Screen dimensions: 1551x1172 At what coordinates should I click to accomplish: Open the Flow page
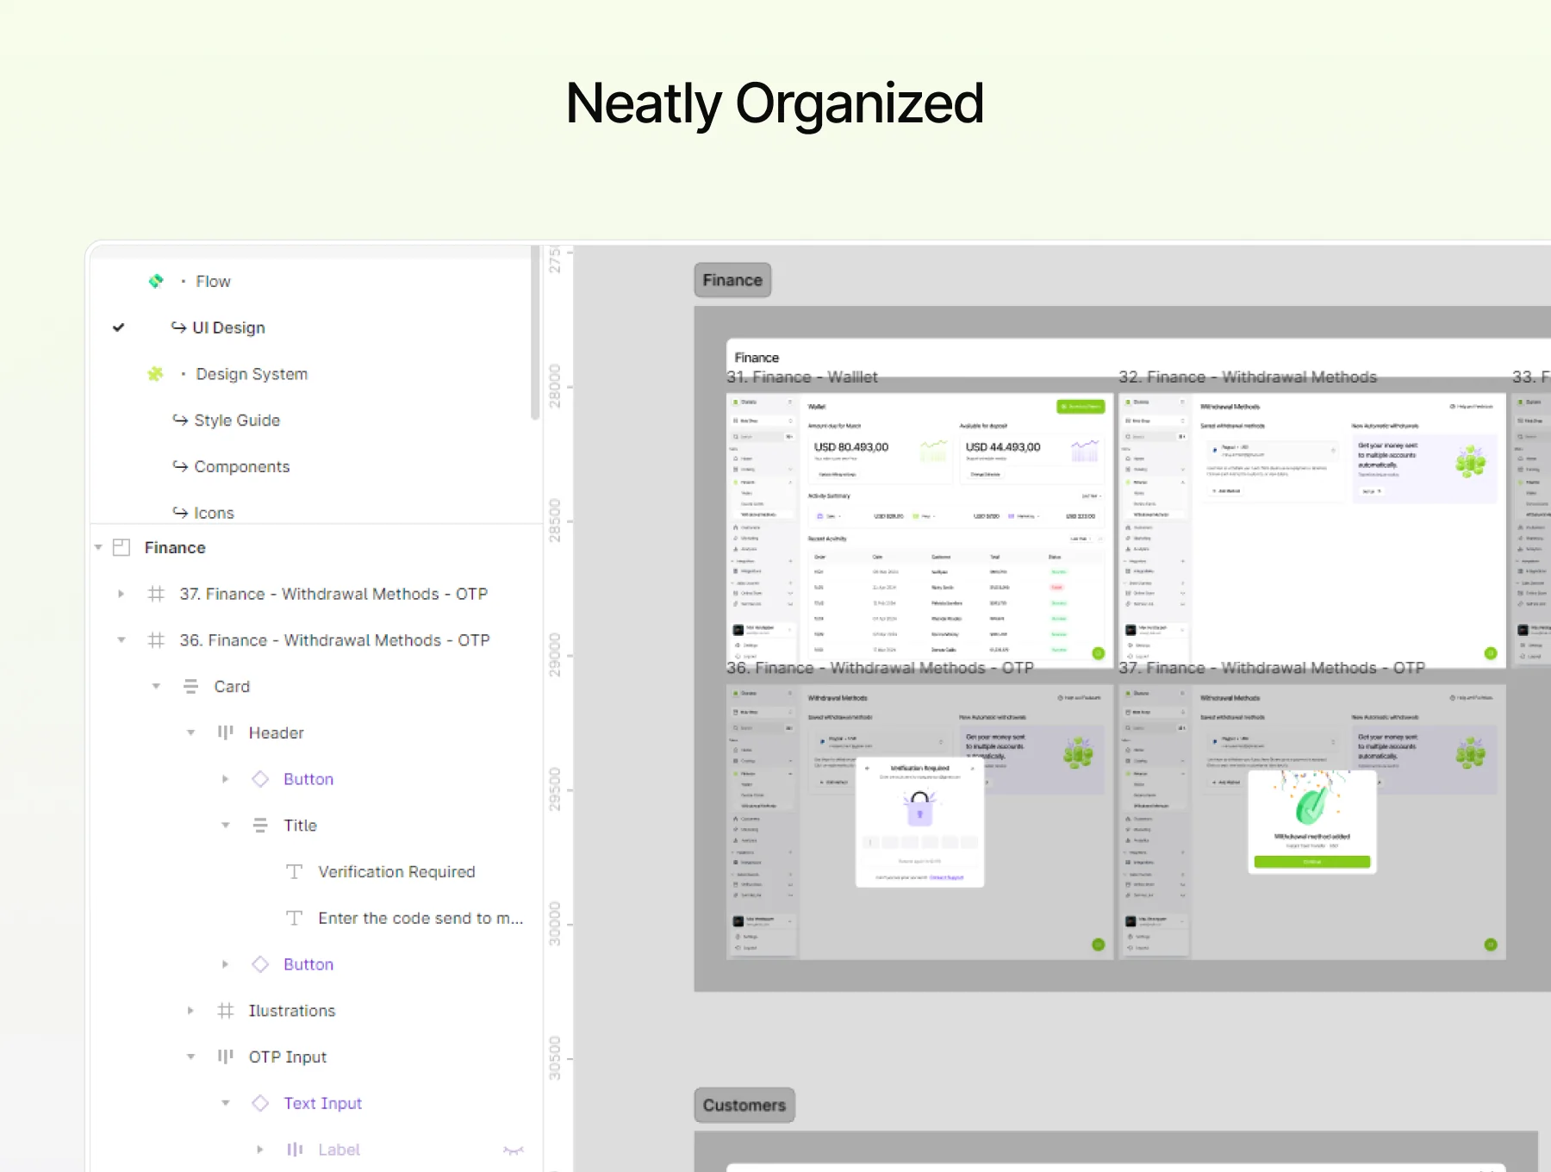pos(213,281)
